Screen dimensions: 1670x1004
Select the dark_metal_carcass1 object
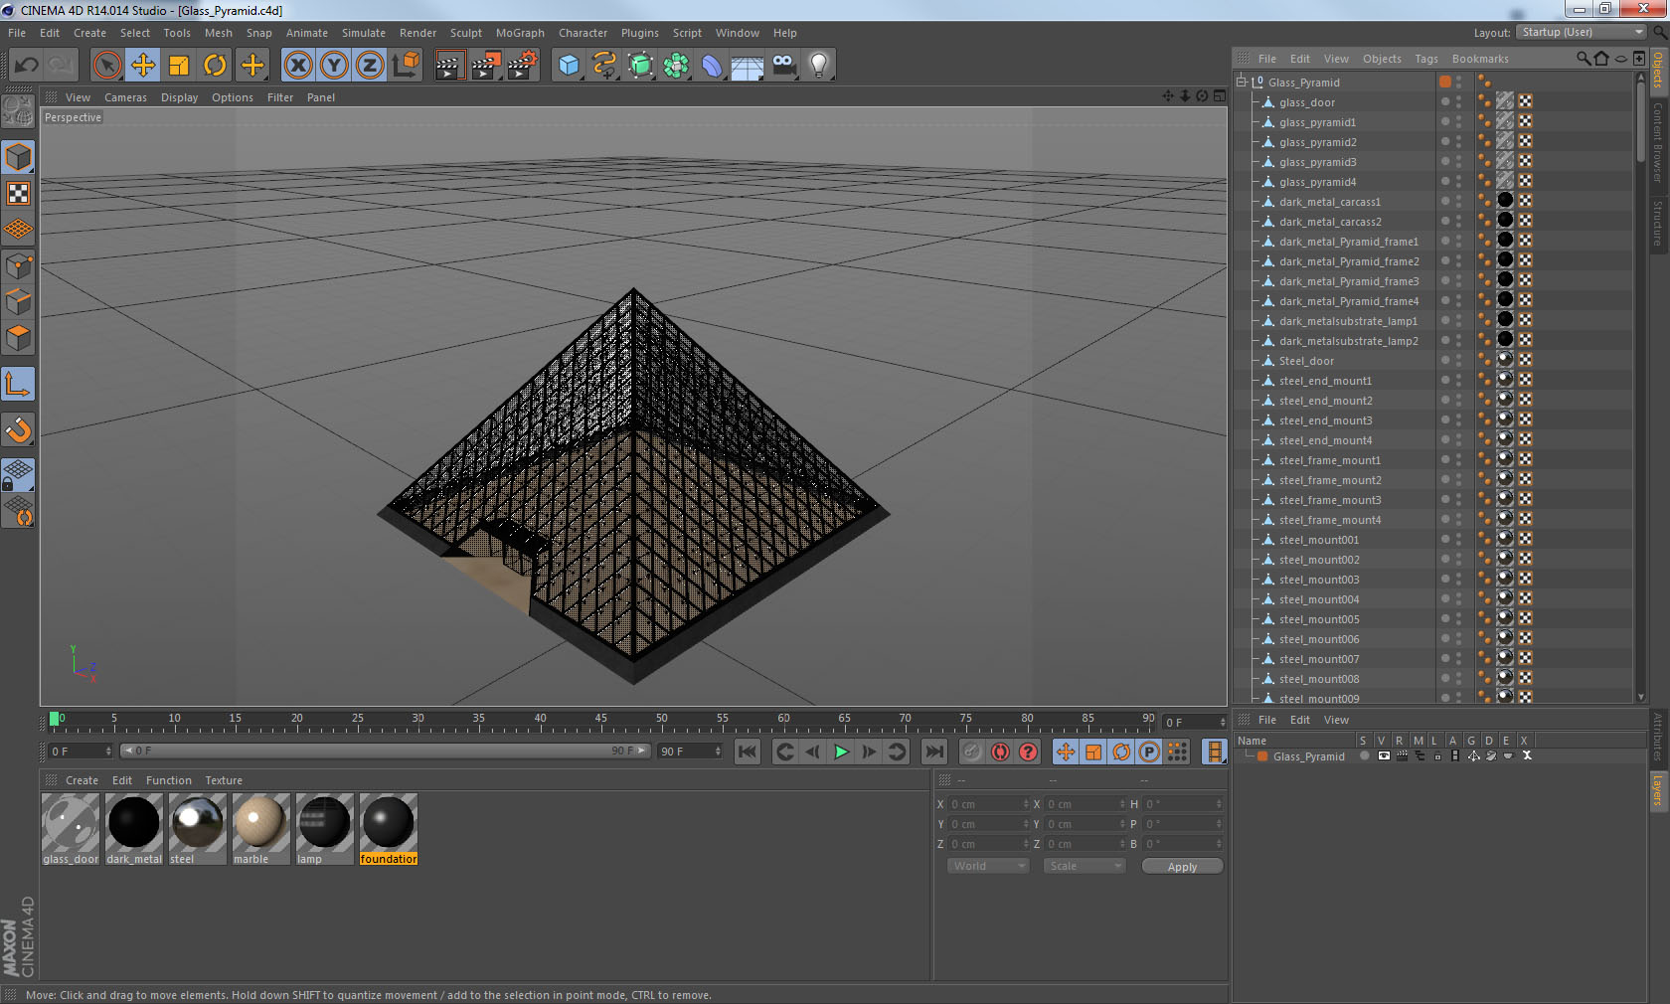tap(1329, 202)
